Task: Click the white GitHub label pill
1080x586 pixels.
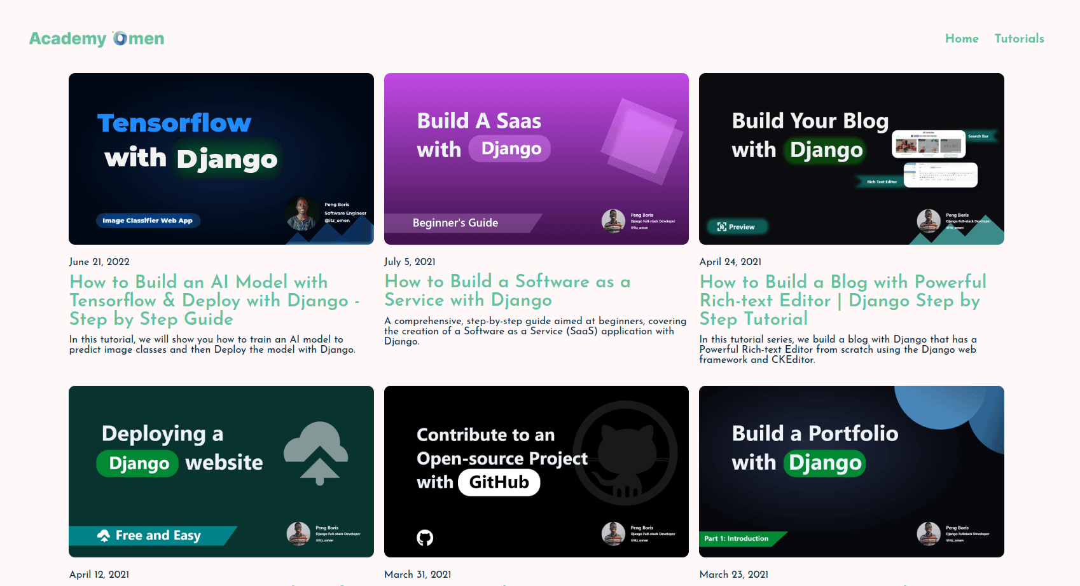Action: [499, 482]
